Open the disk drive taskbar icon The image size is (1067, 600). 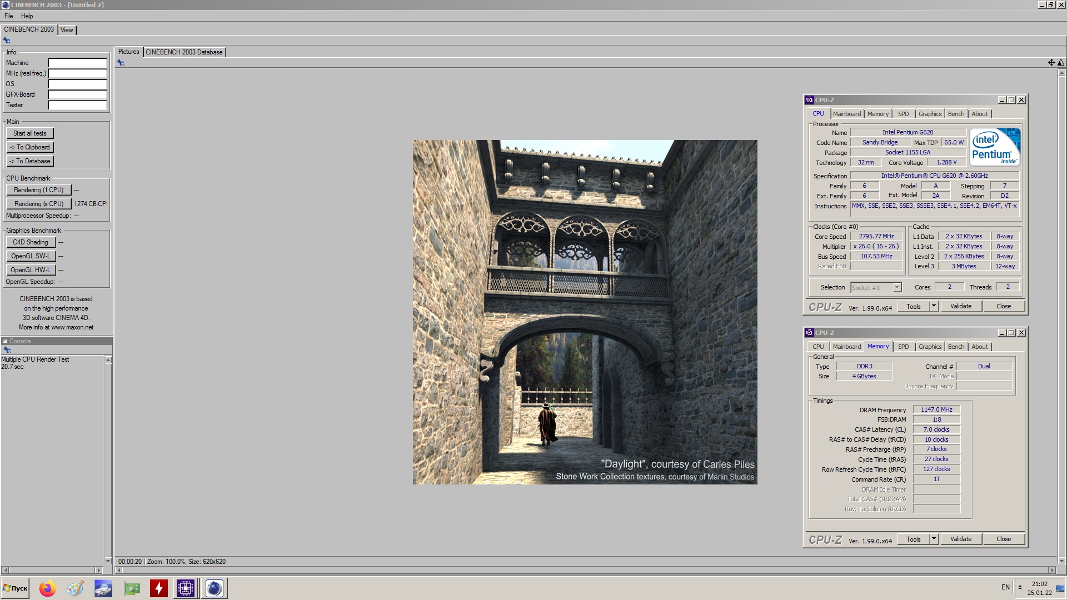103,588
